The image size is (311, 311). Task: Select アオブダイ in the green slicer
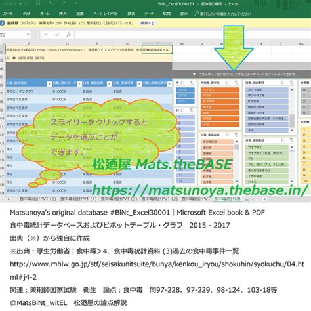(267, 147)
